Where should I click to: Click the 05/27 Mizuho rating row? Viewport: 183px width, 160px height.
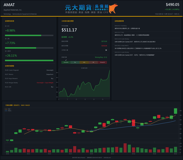pyautogui.click(x=29, y=75)
